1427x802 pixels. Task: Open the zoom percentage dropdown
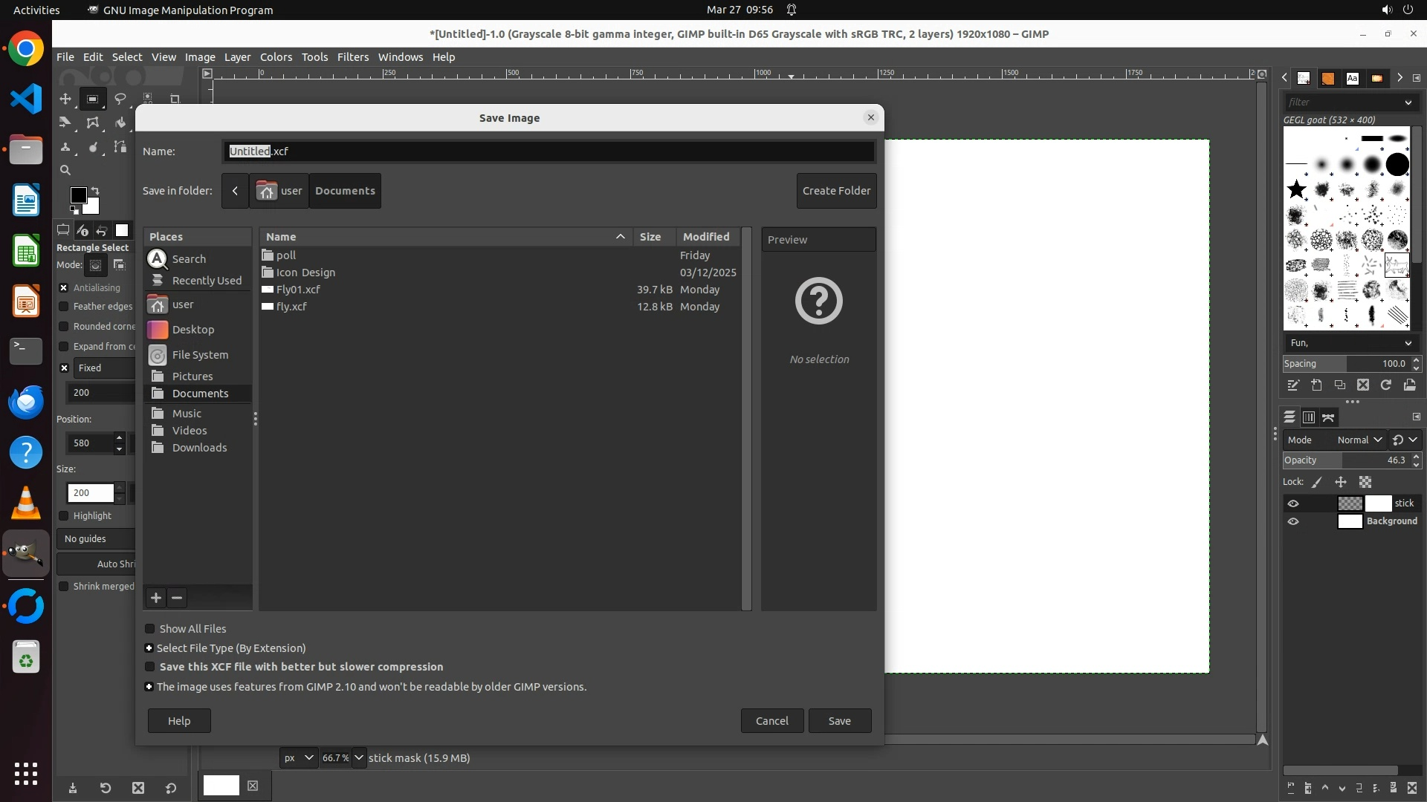(358, 757)
